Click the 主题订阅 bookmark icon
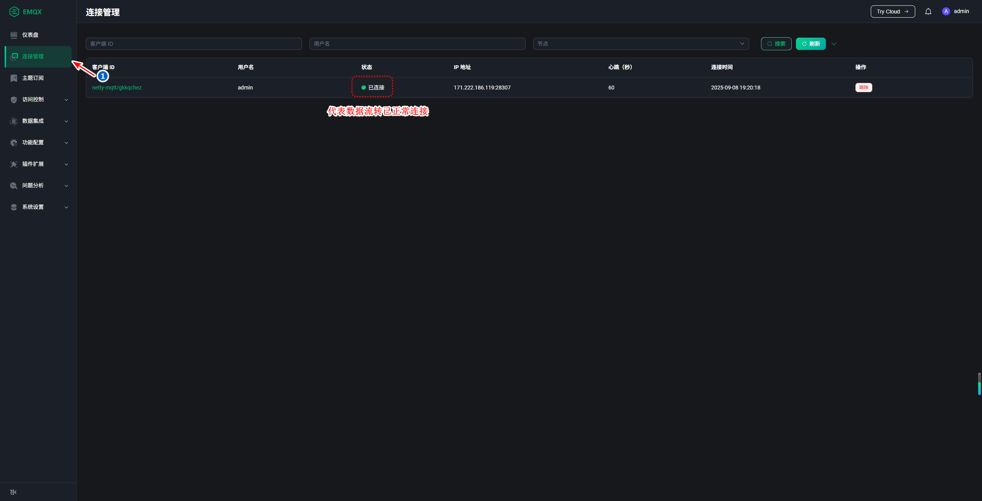The image size is (982, 501). click(x=14, y=78)
